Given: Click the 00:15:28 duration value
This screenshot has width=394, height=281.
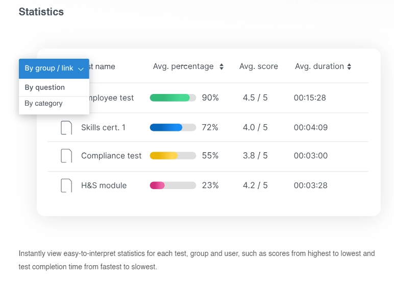Looking at the screenshot, I should pyautogui.click(x=310, y=98).
